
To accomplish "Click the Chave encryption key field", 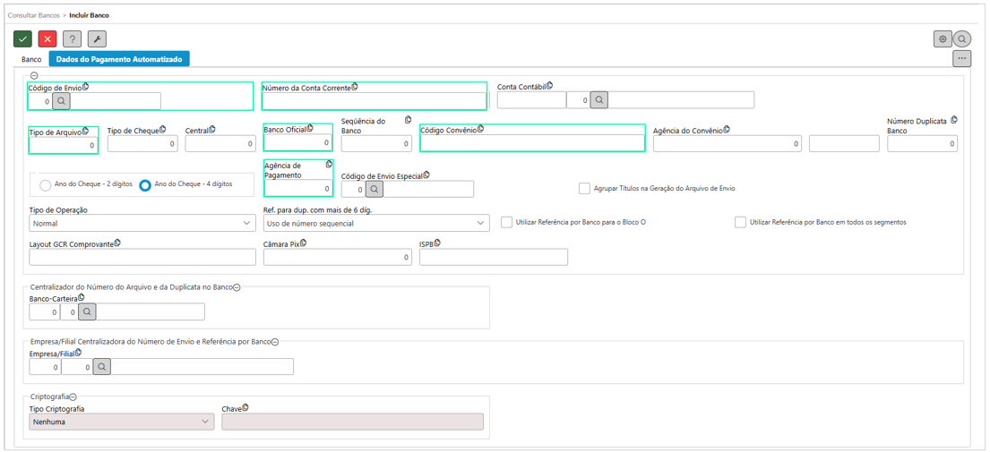I will click(x=352, y=421).
